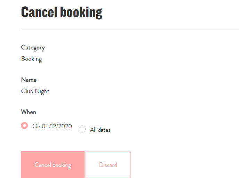
Task: Click the "Cancel booking" page heading
Action: (62, 12)
